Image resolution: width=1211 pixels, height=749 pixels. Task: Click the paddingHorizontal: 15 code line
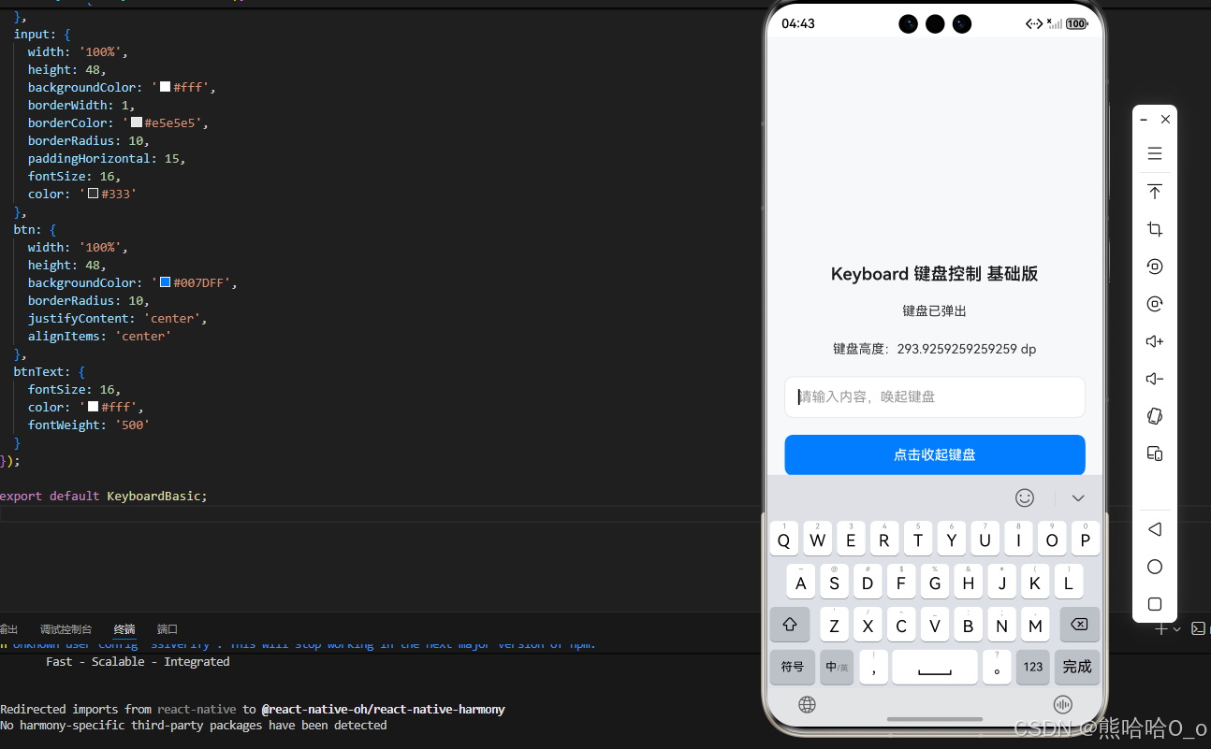point(107,158)
